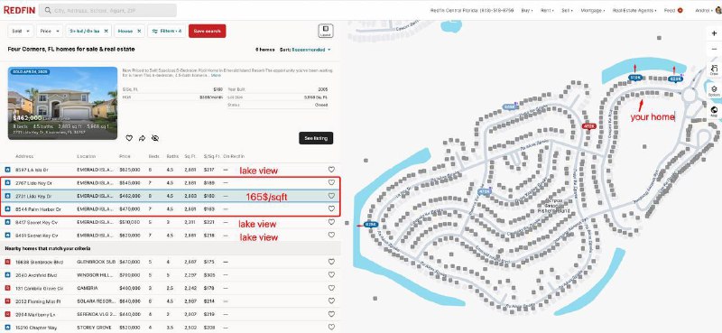Zoom out on the map
This screenshot has height=333, width=722.
[714, 49]
